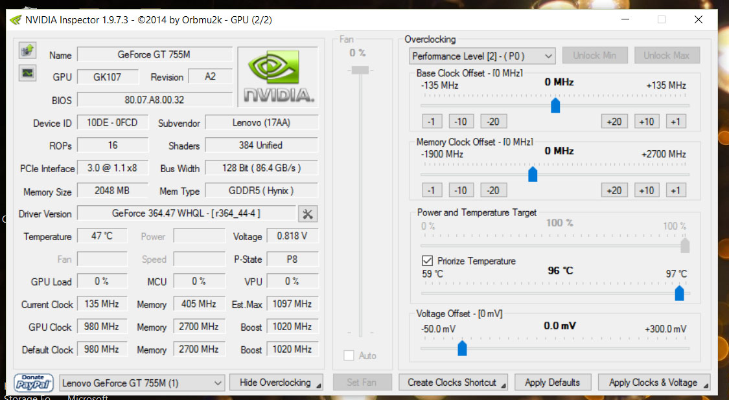Click -20 under Memory Clock Offset
Screen dimensions: 729x400
coord(493,190)
